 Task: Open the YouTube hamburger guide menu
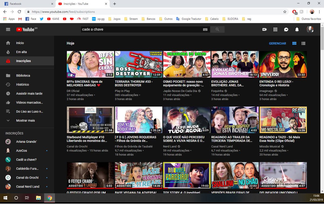pyautogui.click(x=8, y=29)
